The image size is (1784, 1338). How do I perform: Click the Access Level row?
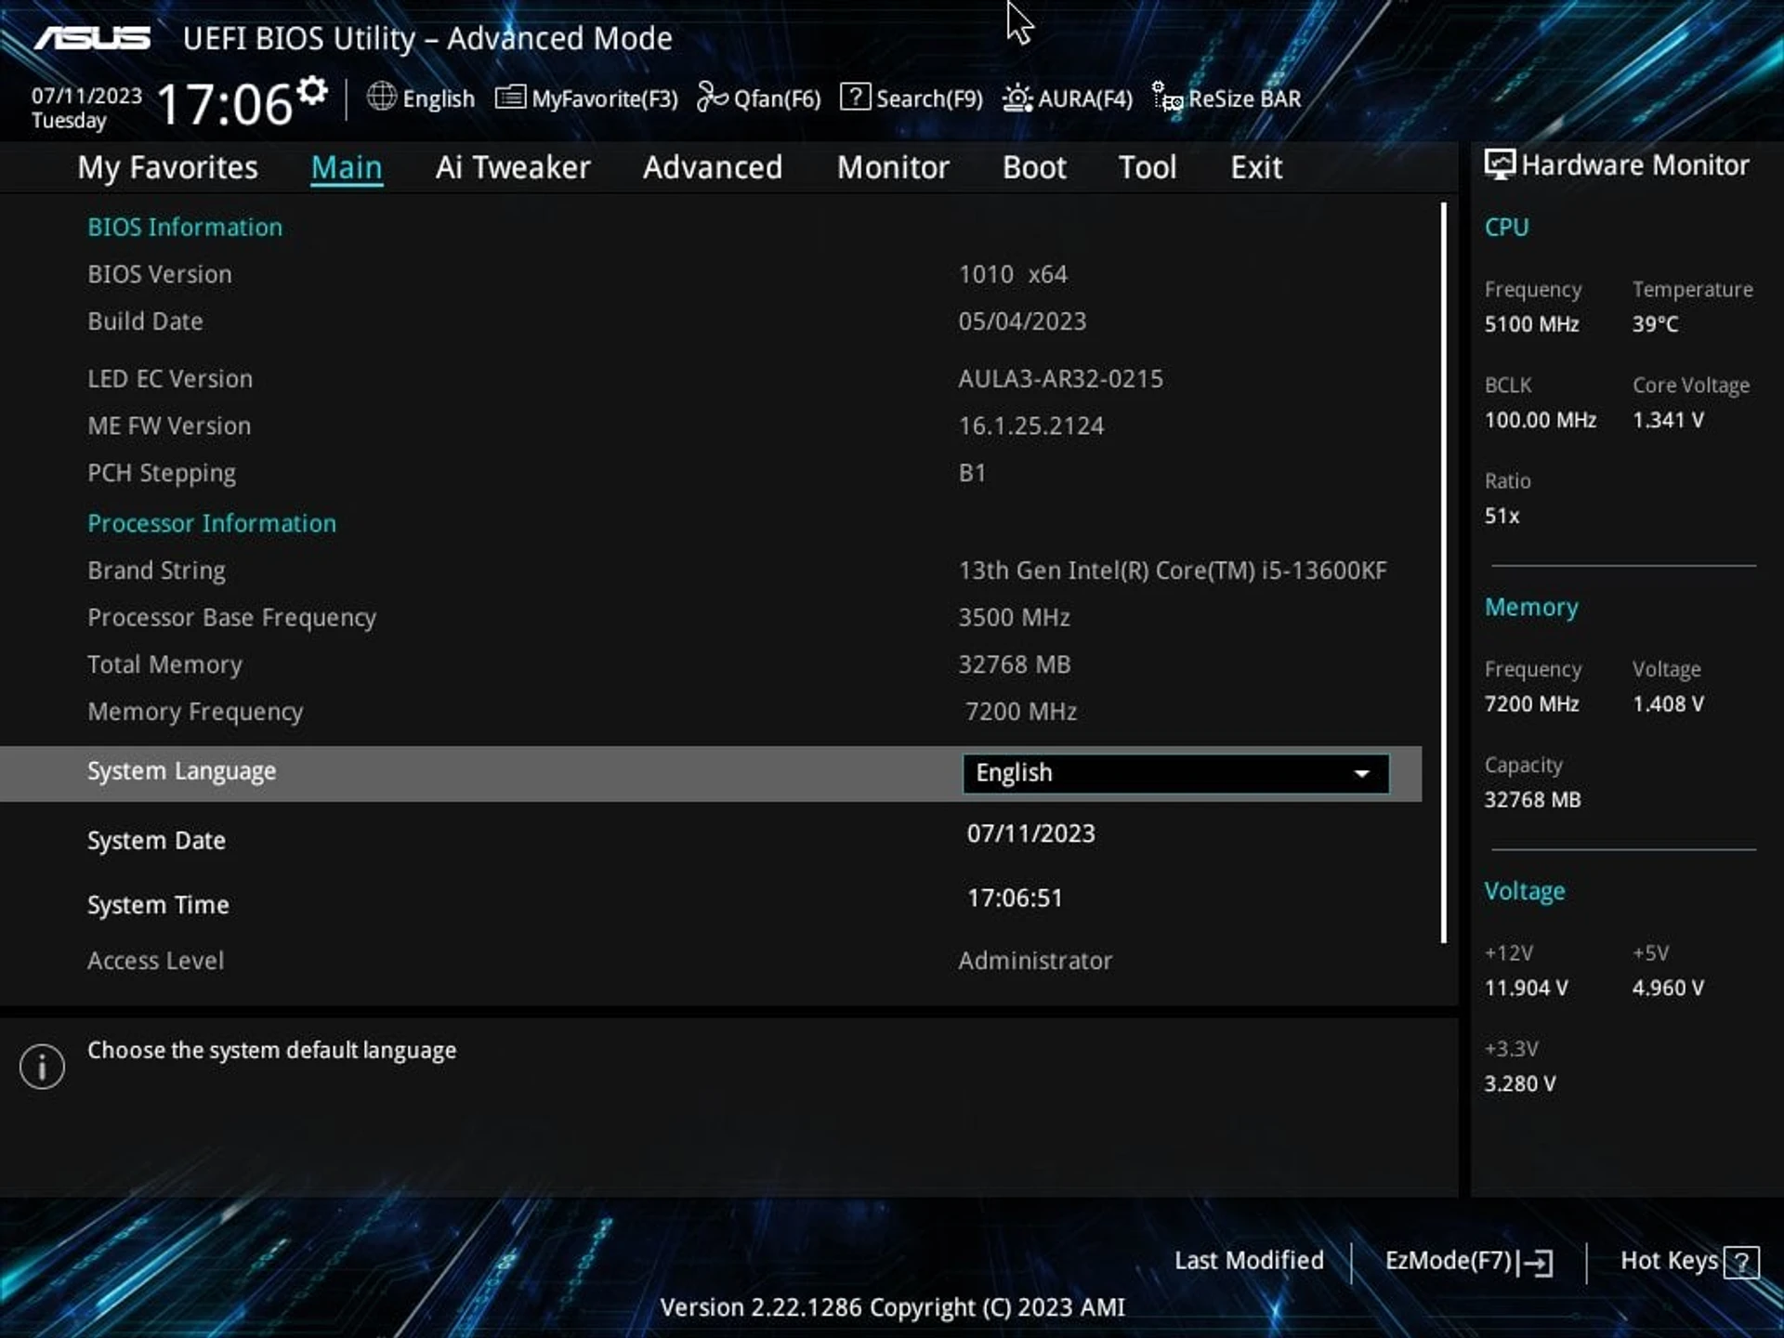coord(711,961)
